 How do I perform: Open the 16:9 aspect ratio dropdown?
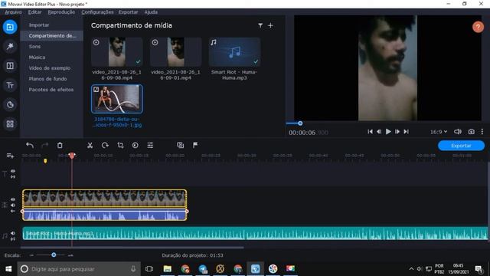click(439, 132)
